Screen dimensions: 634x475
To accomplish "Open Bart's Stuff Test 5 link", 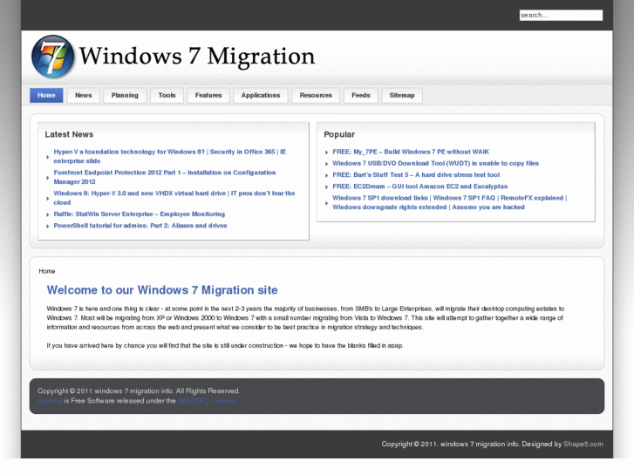I will [416, 175].
